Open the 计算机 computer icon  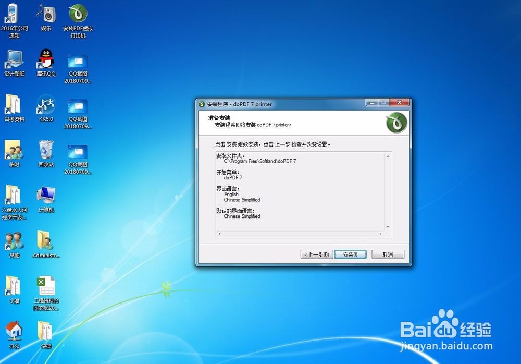[x=46, y=199]
